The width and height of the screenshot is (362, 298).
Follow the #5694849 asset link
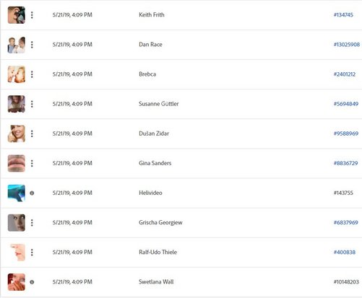[346, 104]
